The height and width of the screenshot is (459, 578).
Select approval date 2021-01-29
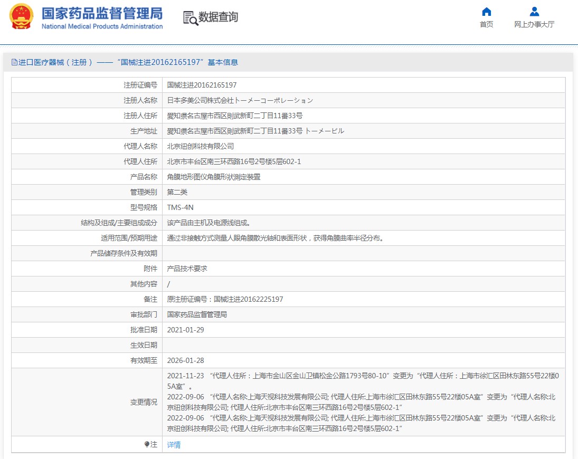coord(185,330)
